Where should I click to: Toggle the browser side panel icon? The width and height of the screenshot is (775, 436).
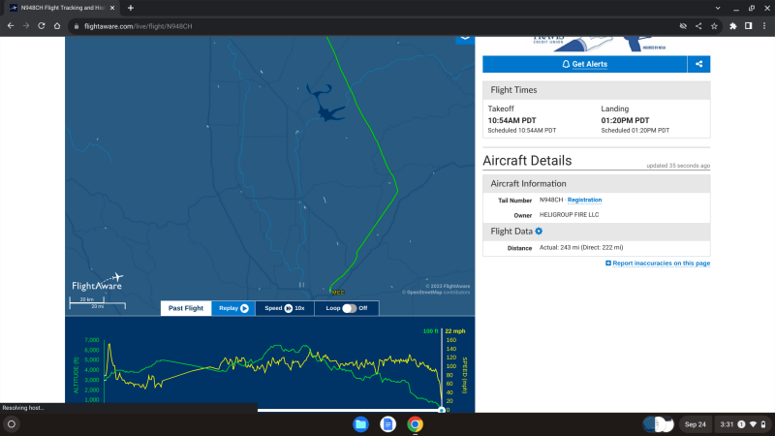748,26
